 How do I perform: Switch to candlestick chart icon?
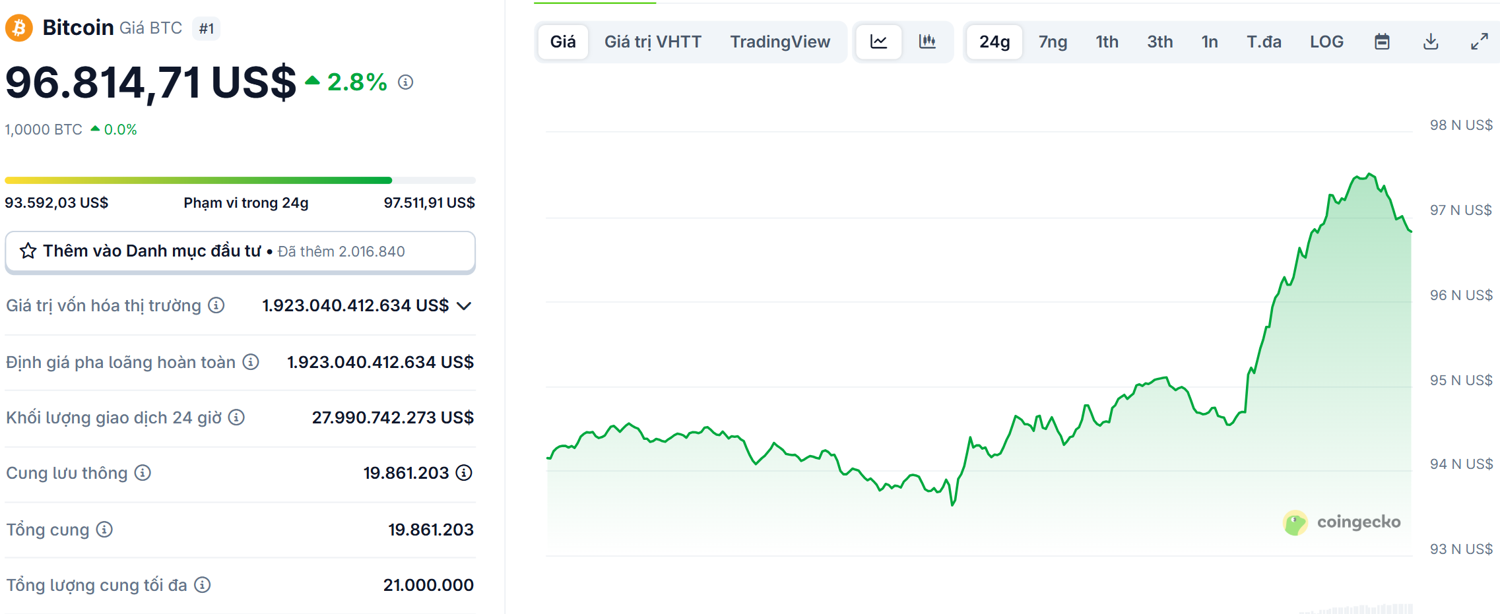[927, 42]
